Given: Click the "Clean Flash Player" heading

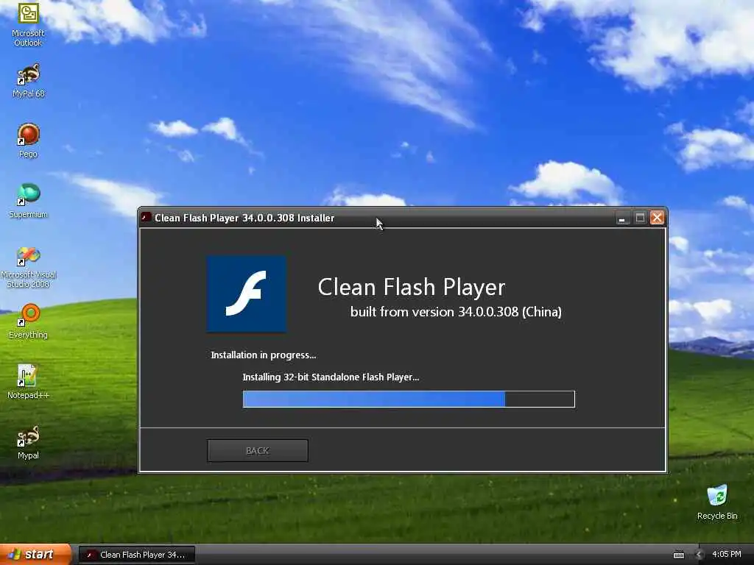Looking at the screenshot, I should point(412,288).
